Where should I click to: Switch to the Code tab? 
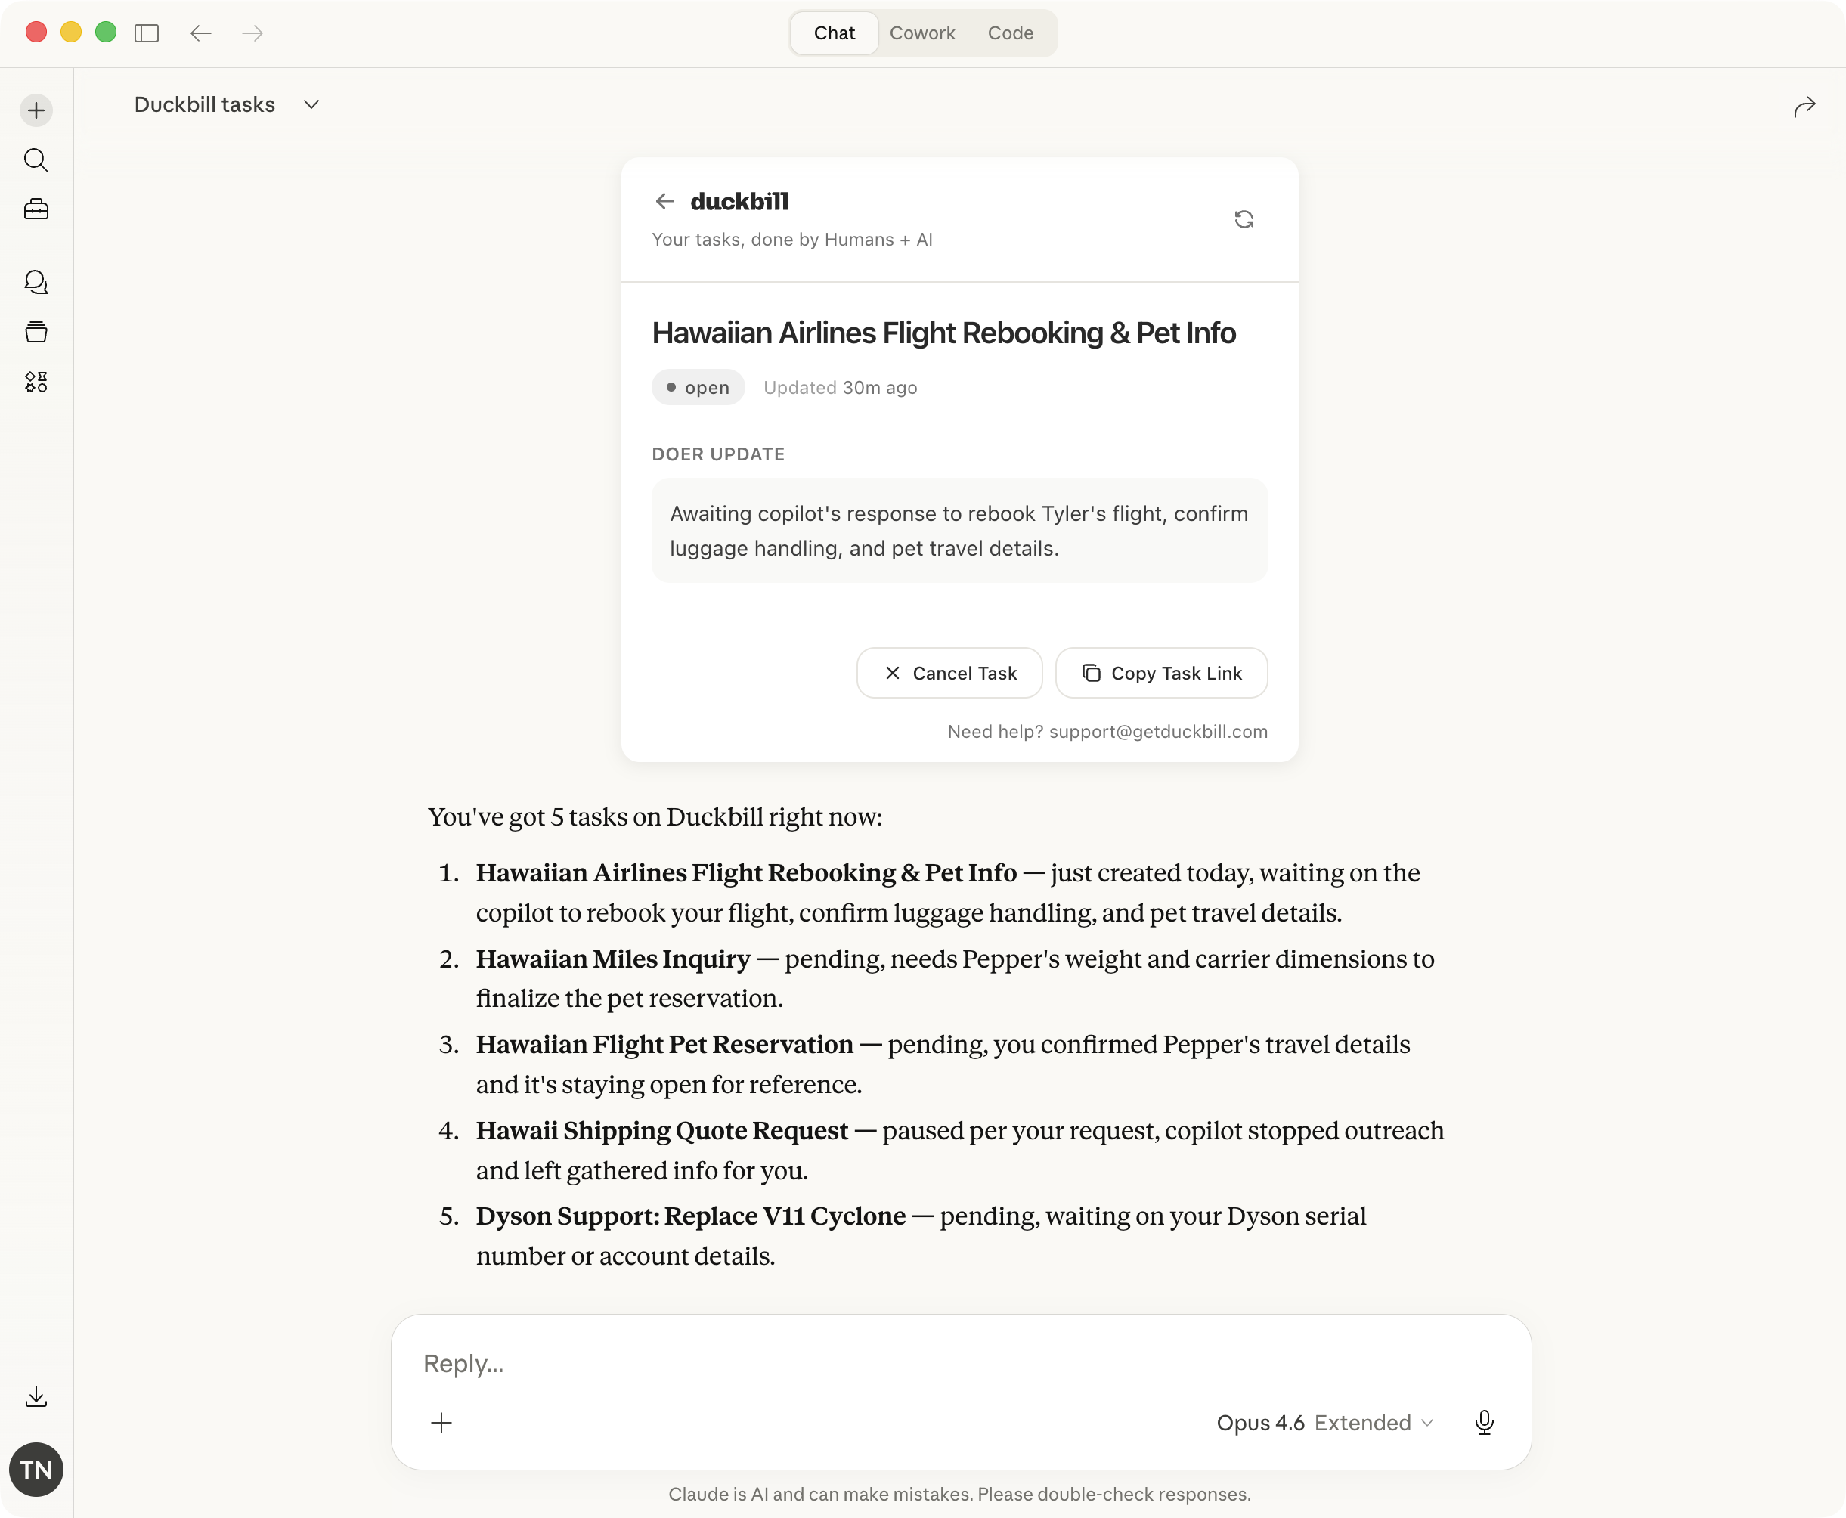pos(1011,33)
